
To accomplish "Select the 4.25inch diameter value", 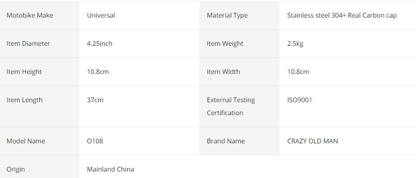I will pos(99,43).
